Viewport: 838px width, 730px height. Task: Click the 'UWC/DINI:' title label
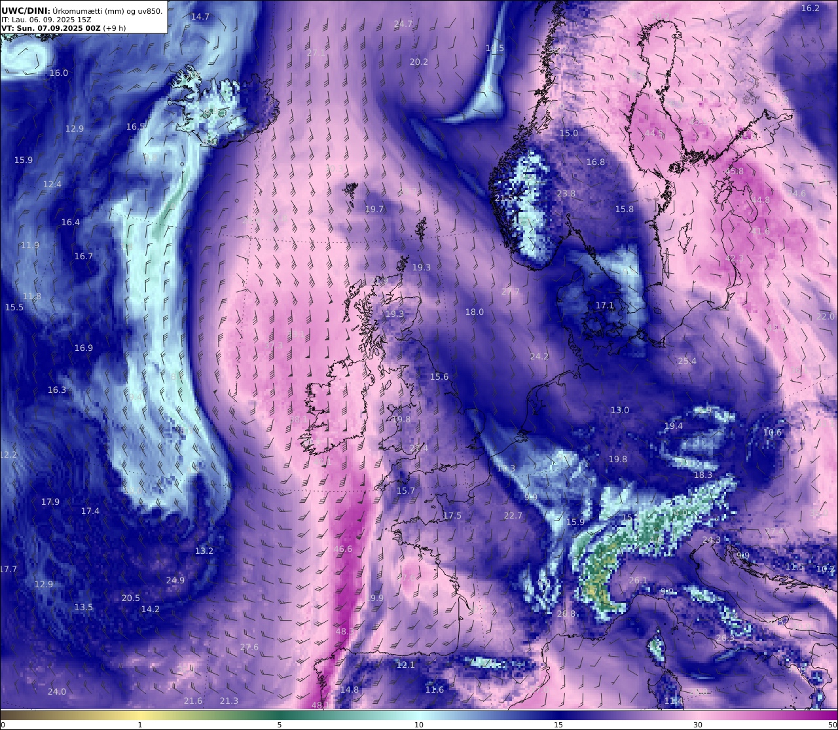coord(26,10)
